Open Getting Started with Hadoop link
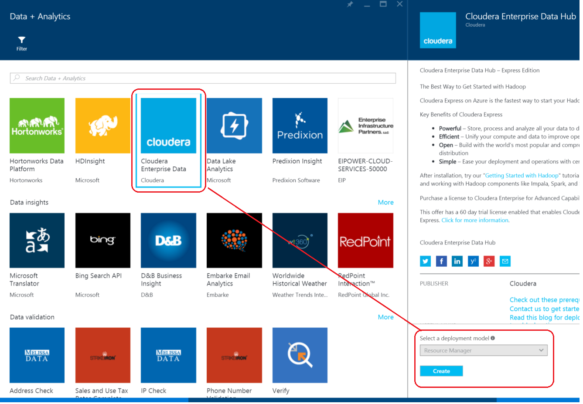Viewport: 583px width, 404px height. coord(522,175)
